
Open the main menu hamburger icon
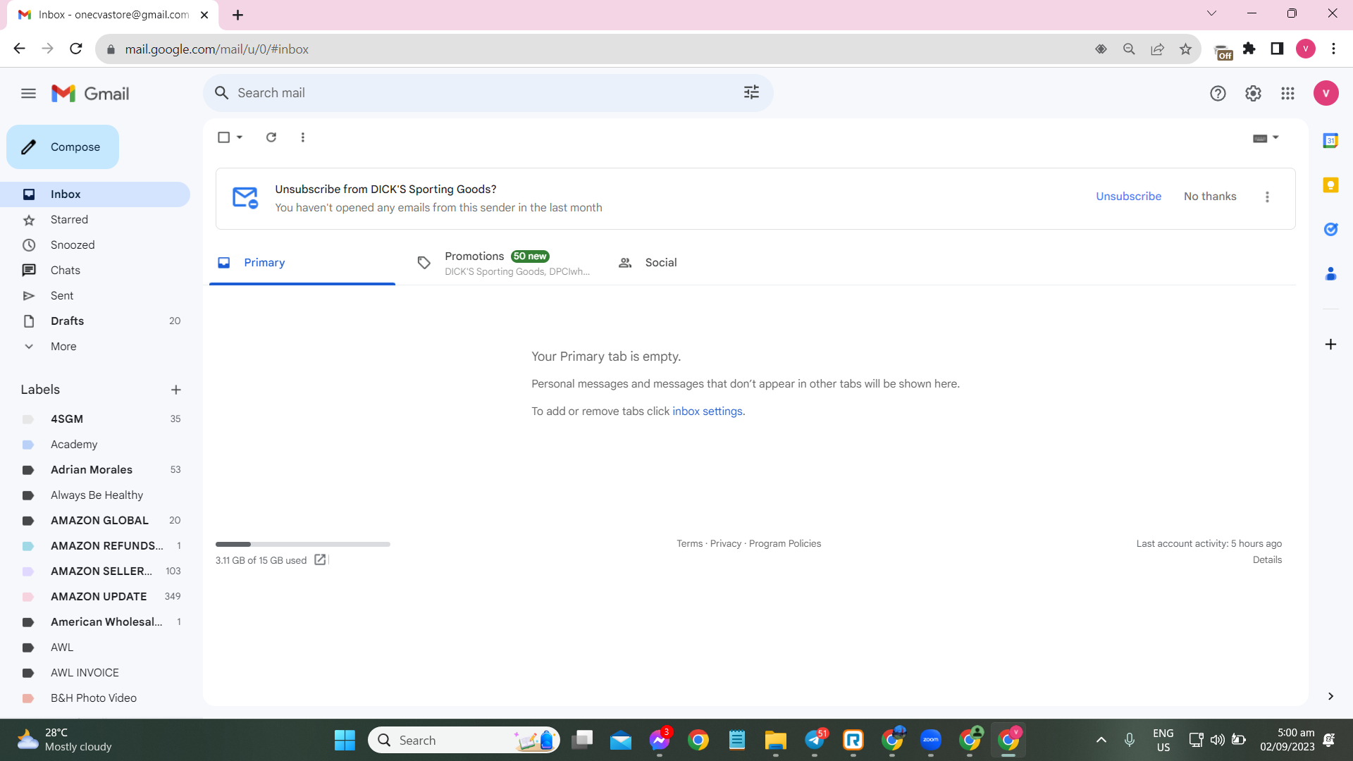28,93
